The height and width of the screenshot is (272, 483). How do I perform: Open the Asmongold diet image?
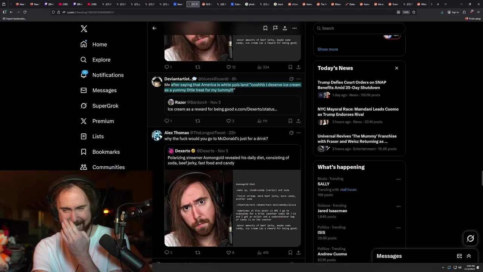pos(232,208)
